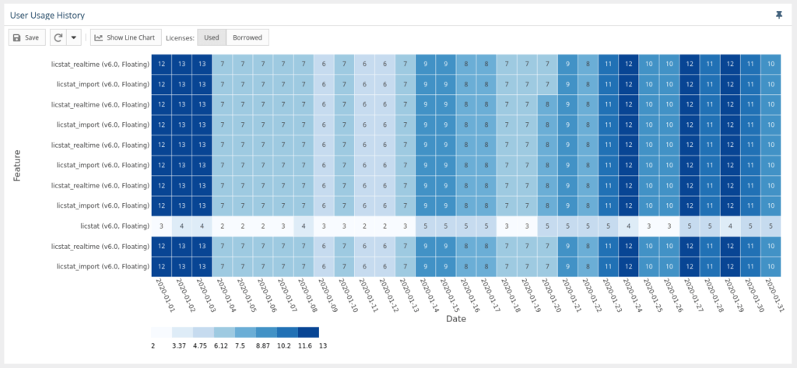Click the 2020-01-17 date label

point(490,294)
